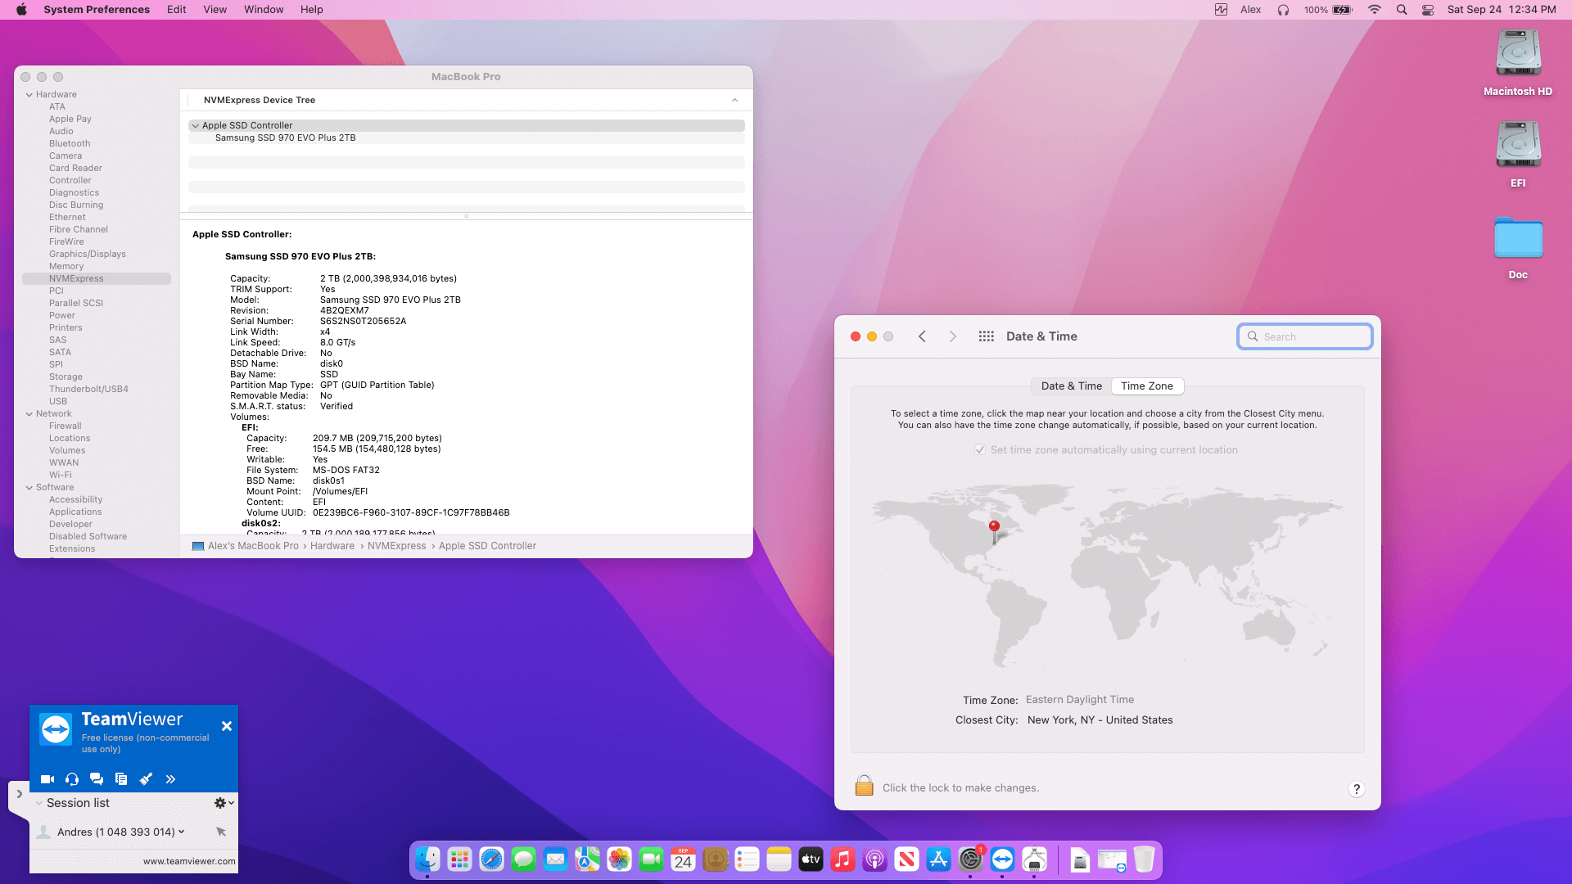
Task: Toggle Set time zone automatically checkbox
Action: pyautogui.click(x=979, y=450)
